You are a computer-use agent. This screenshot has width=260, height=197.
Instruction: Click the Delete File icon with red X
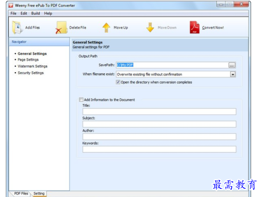point(61,28)
